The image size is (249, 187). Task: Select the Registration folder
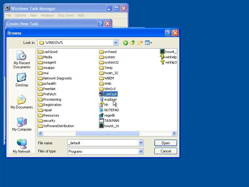[50, 105]
